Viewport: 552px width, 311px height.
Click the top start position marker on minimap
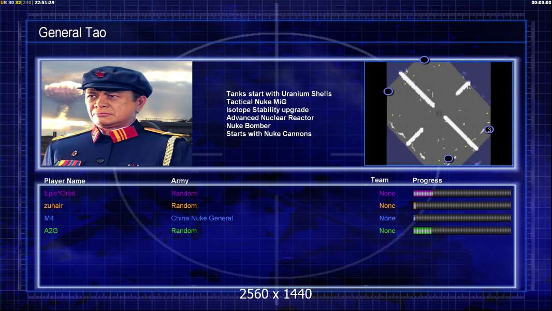(424, 60)
